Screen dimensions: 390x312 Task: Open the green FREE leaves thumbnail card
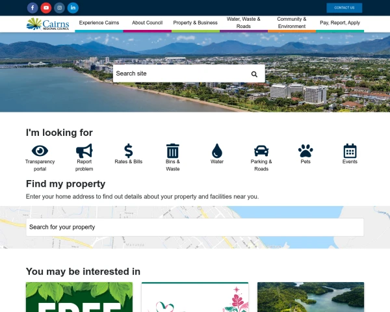[x=79, y=297]
